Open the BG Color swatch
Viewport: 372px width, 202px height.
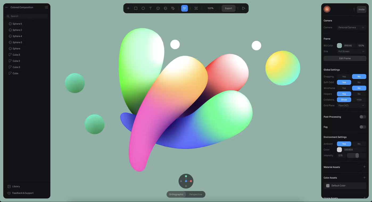click(339, 45)
